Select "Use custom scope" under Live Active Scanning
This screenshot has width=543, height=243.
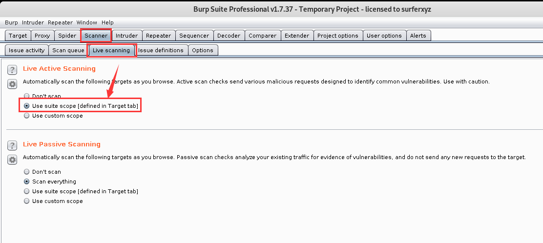point(27,116)
